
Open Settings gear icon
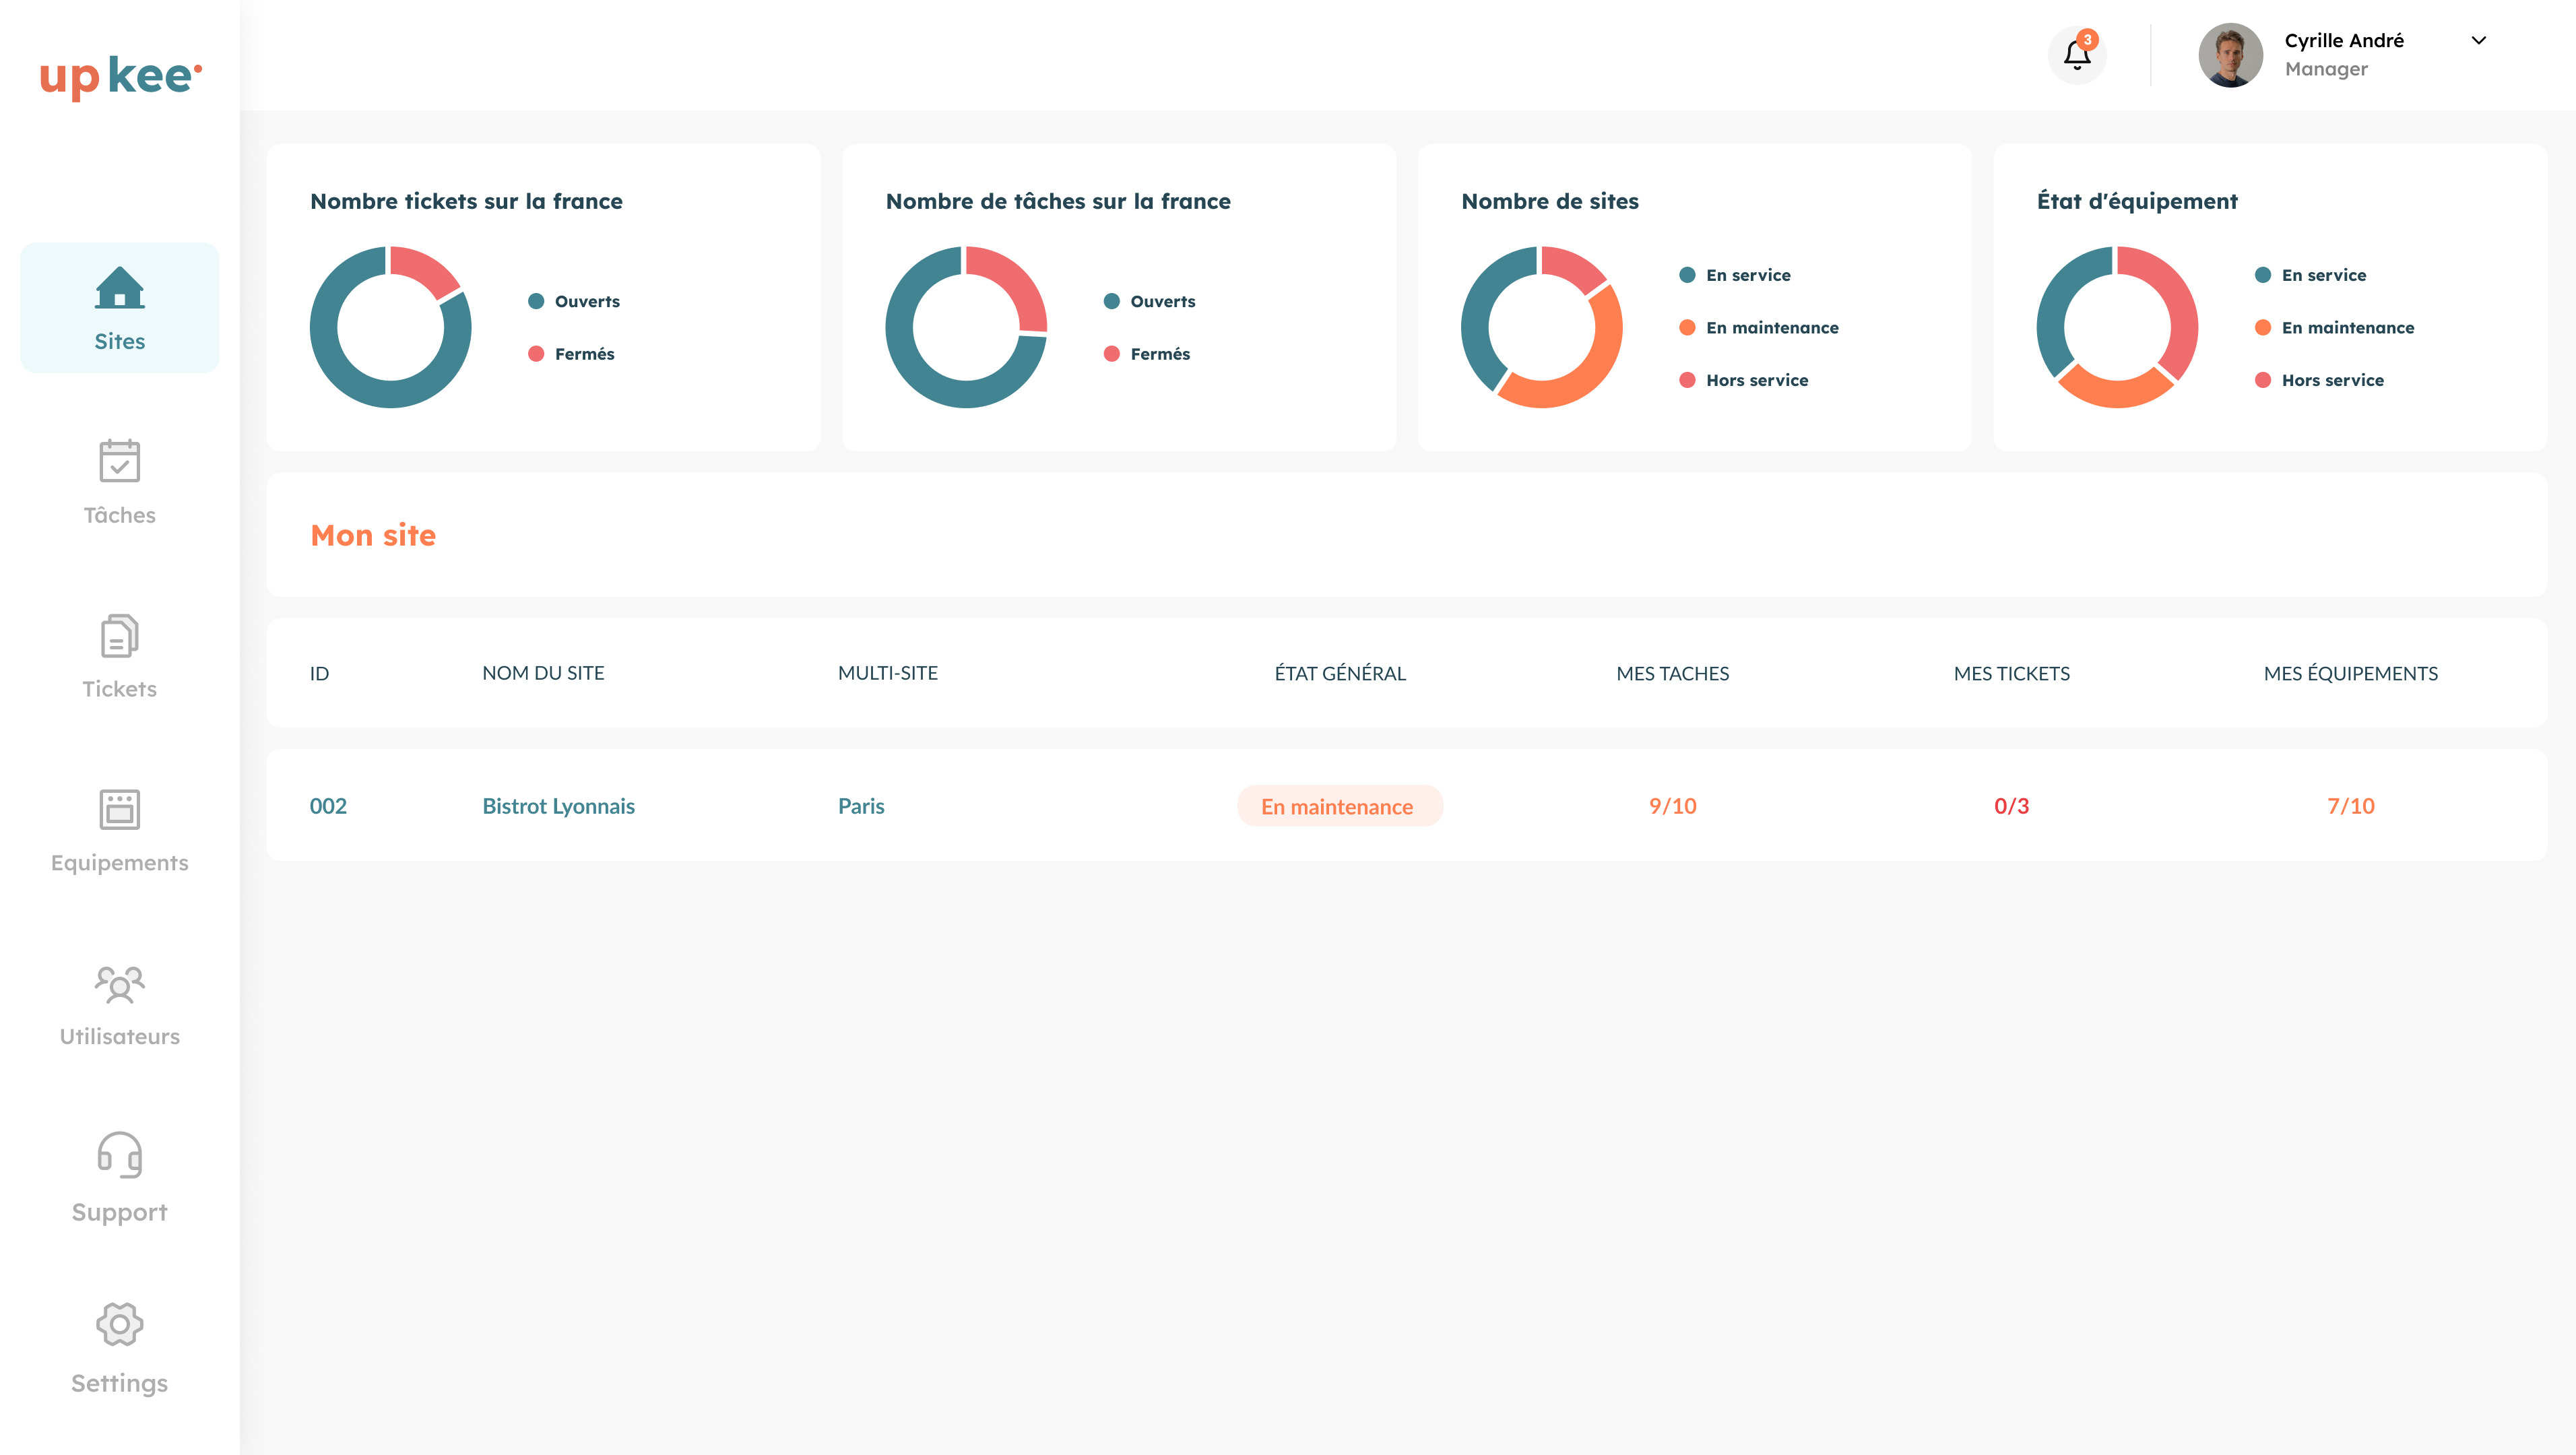tap(120, 1324)
